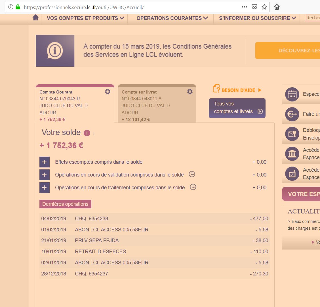Expand Opérations en cours de validation
The height and width of the screenshot is (307, 320).
point(45,175)
